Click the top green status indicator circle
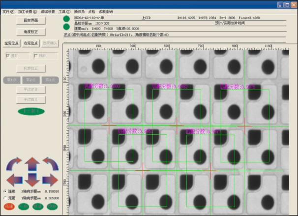 66,19
